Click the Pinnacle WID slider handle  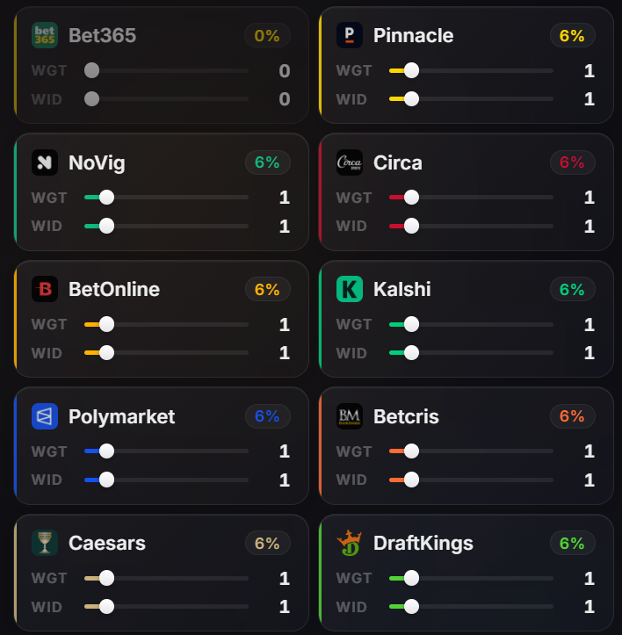pyautogui.click(x=411, y=99)
